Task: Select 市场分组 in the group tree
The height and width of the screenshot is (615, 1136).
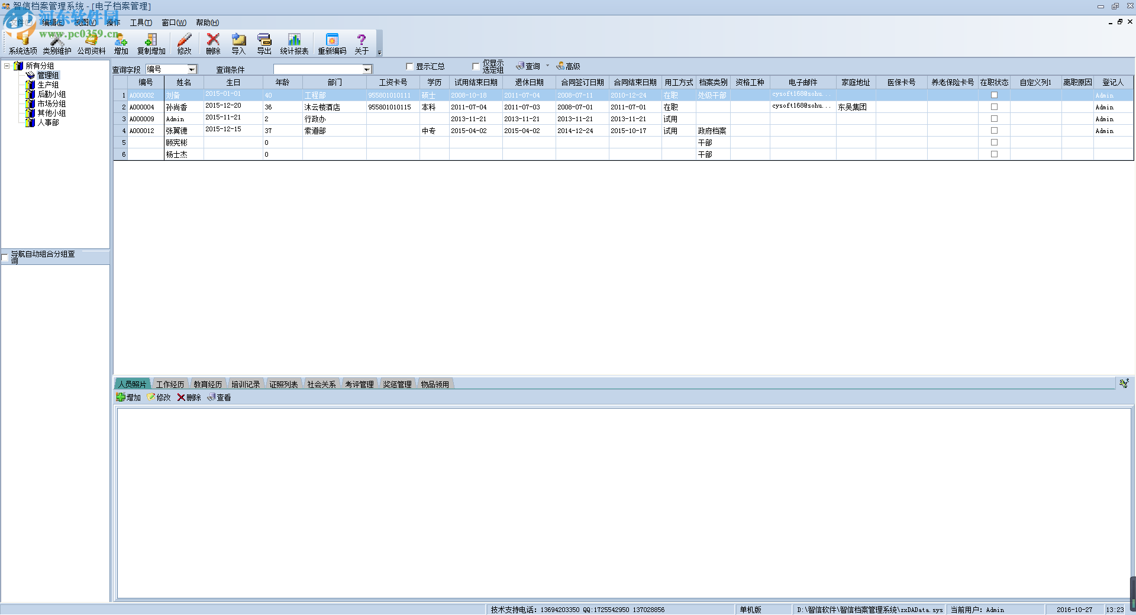Action: (x=51, y=103)
